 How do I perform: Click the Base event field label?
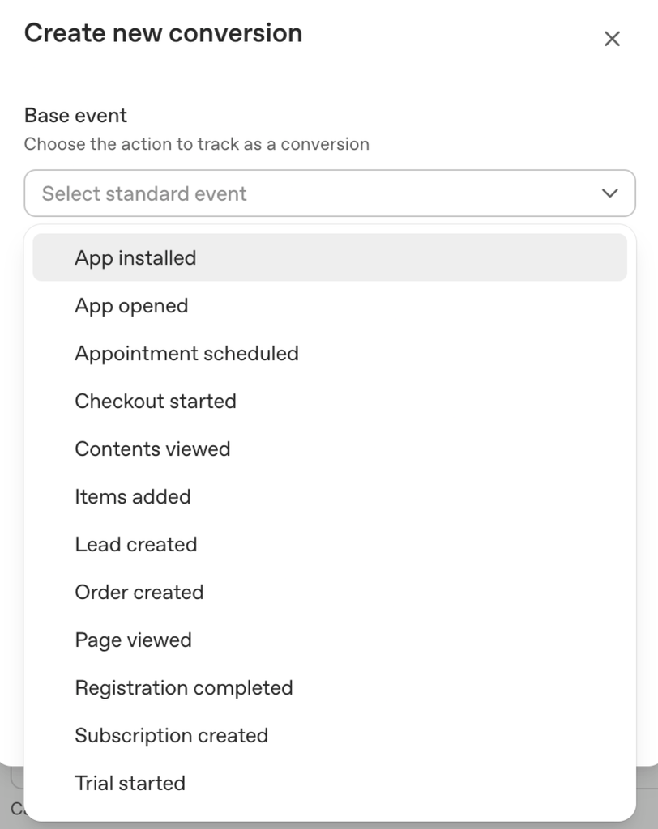(x=75, y=115)
